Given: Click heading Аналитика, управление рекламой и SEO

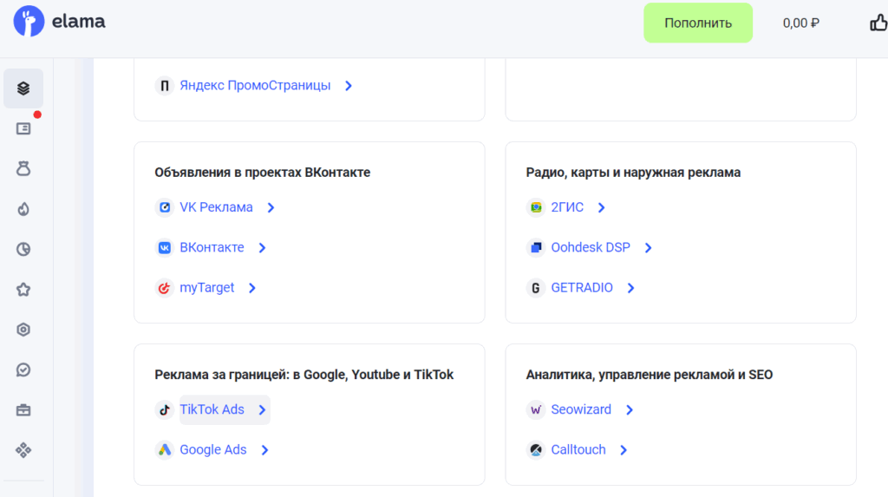Looking at the screenshot, I should [x=649, y=375].
